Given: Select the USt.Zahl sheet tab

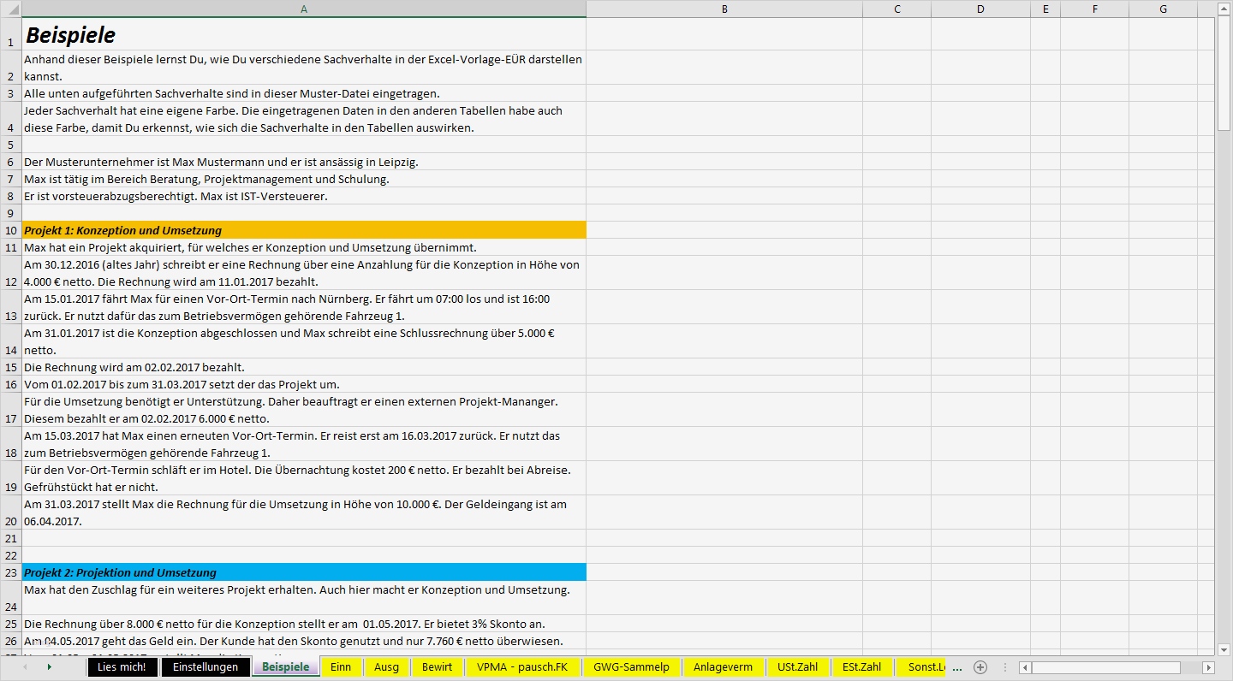Looking at the screenshot, I should pos(798,666).
